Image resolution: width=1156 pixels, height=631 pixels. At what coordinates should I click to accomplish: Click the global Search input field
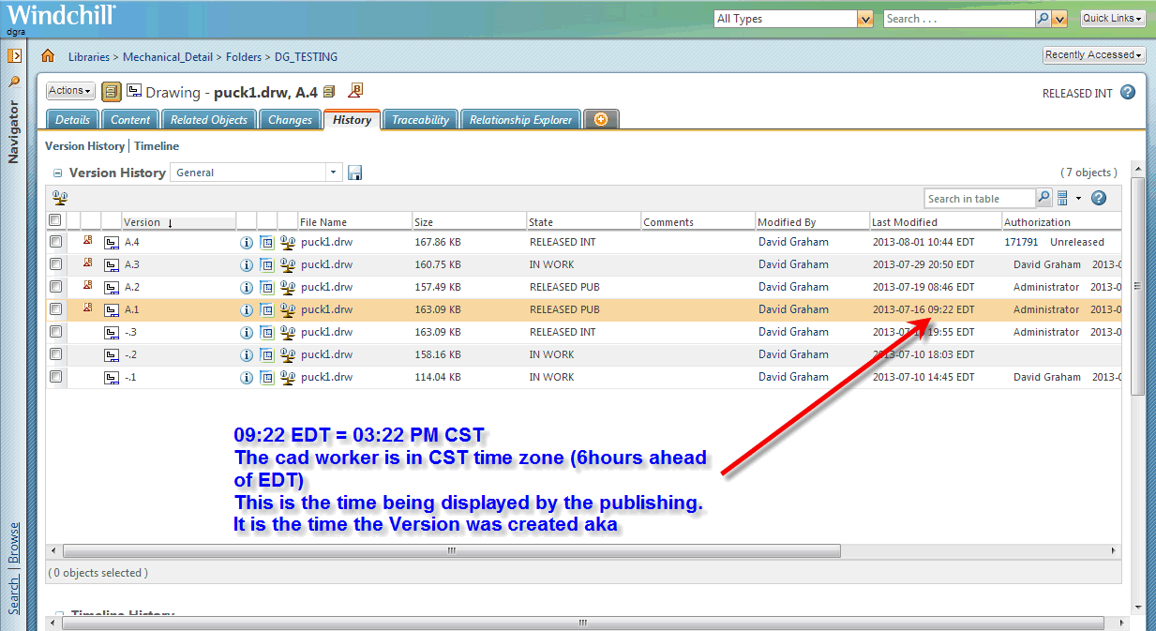pos(958,19)
